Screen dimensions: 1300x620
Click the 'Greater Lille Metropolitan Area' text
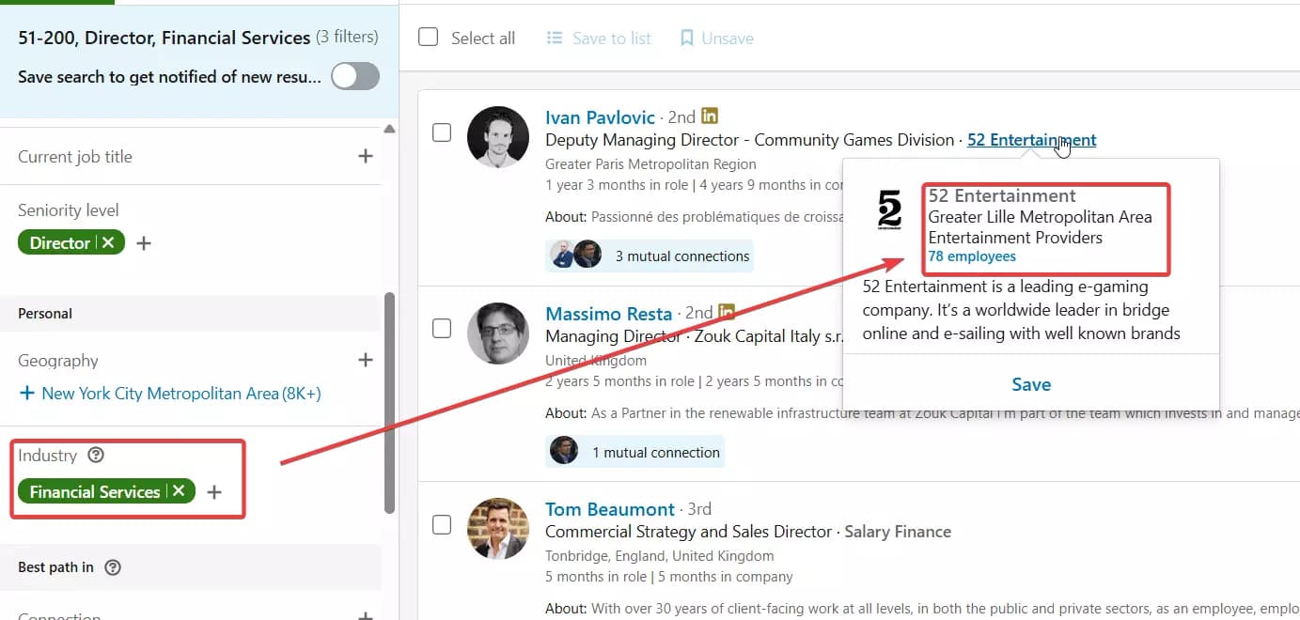tap(1041, 217)
